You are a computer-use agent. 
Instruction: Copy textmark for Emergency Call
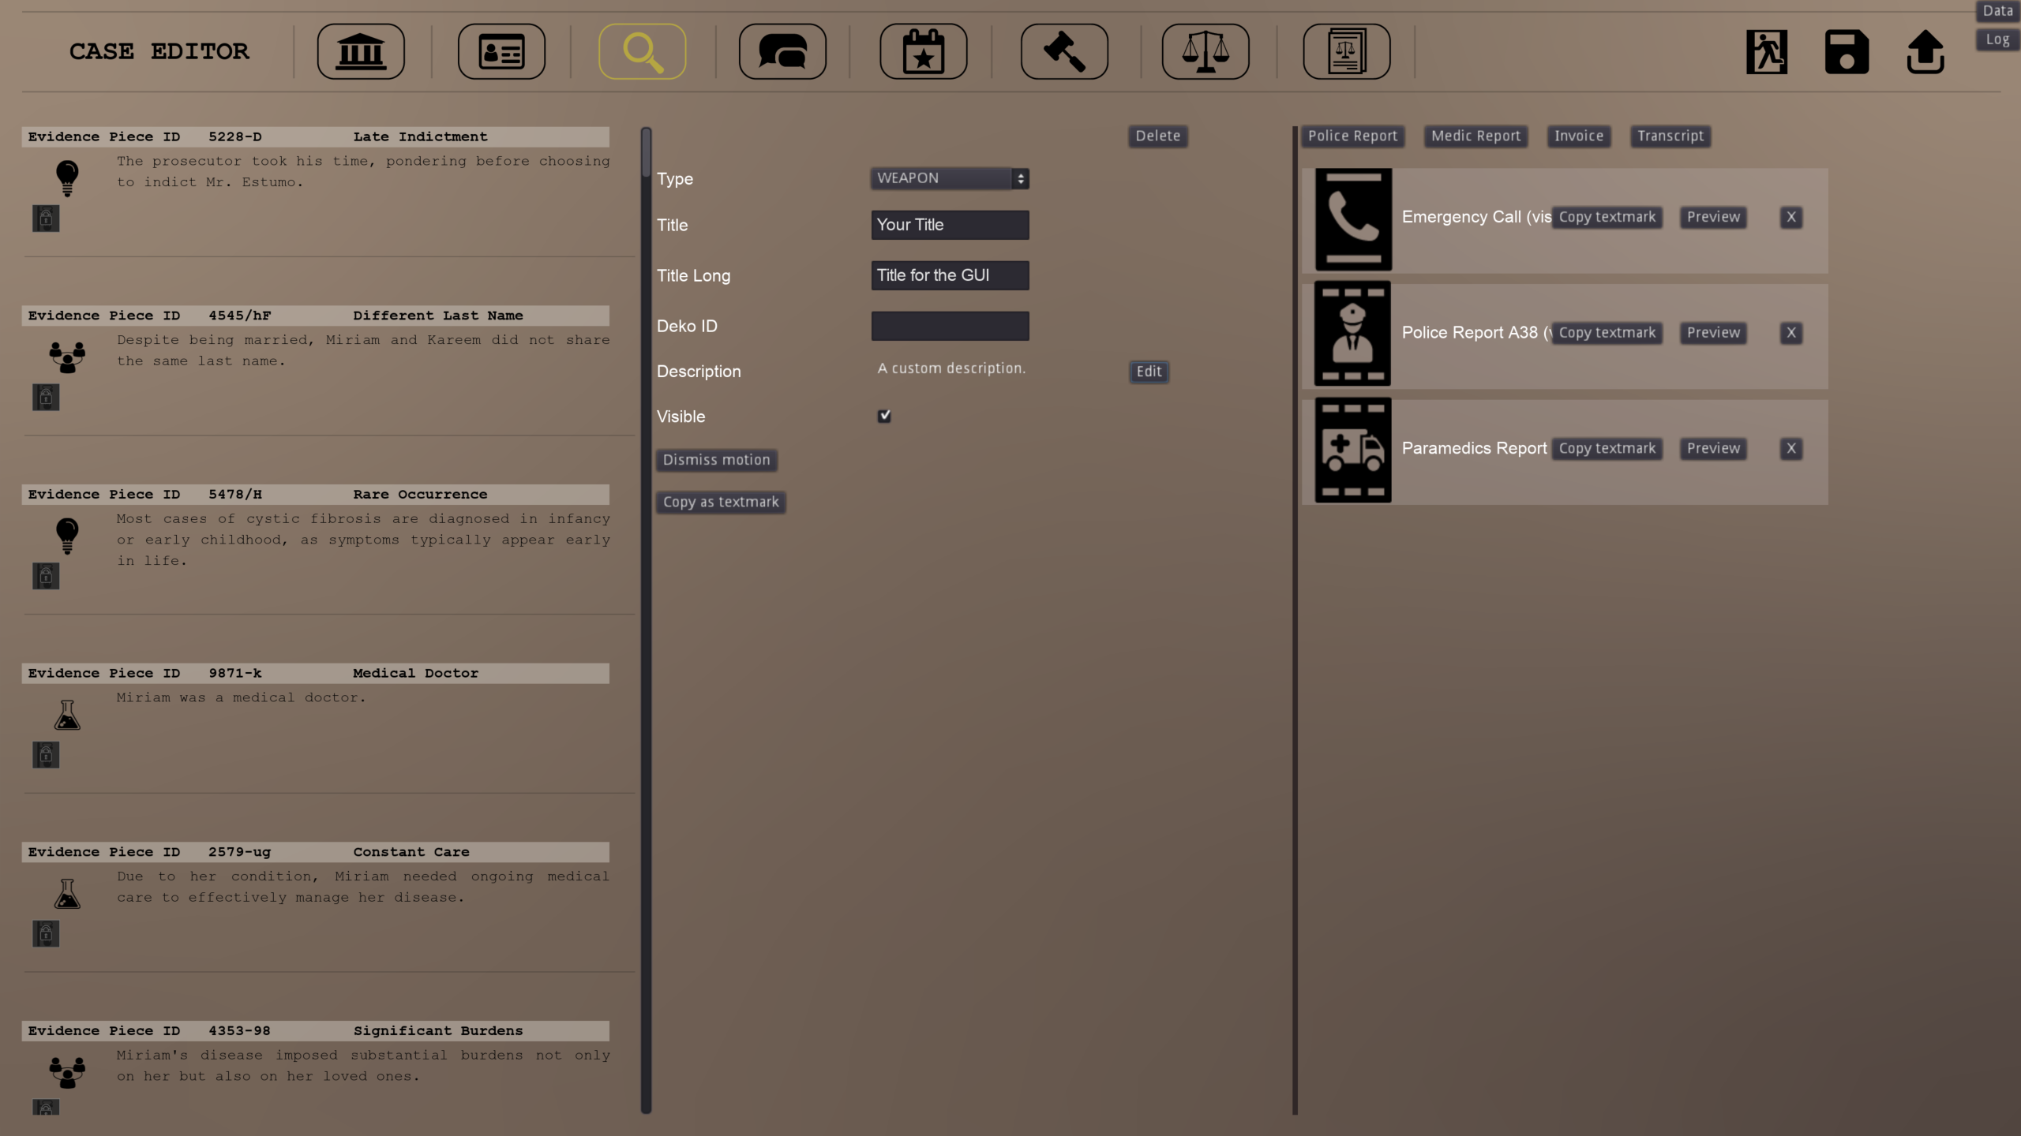point(1607,217)
